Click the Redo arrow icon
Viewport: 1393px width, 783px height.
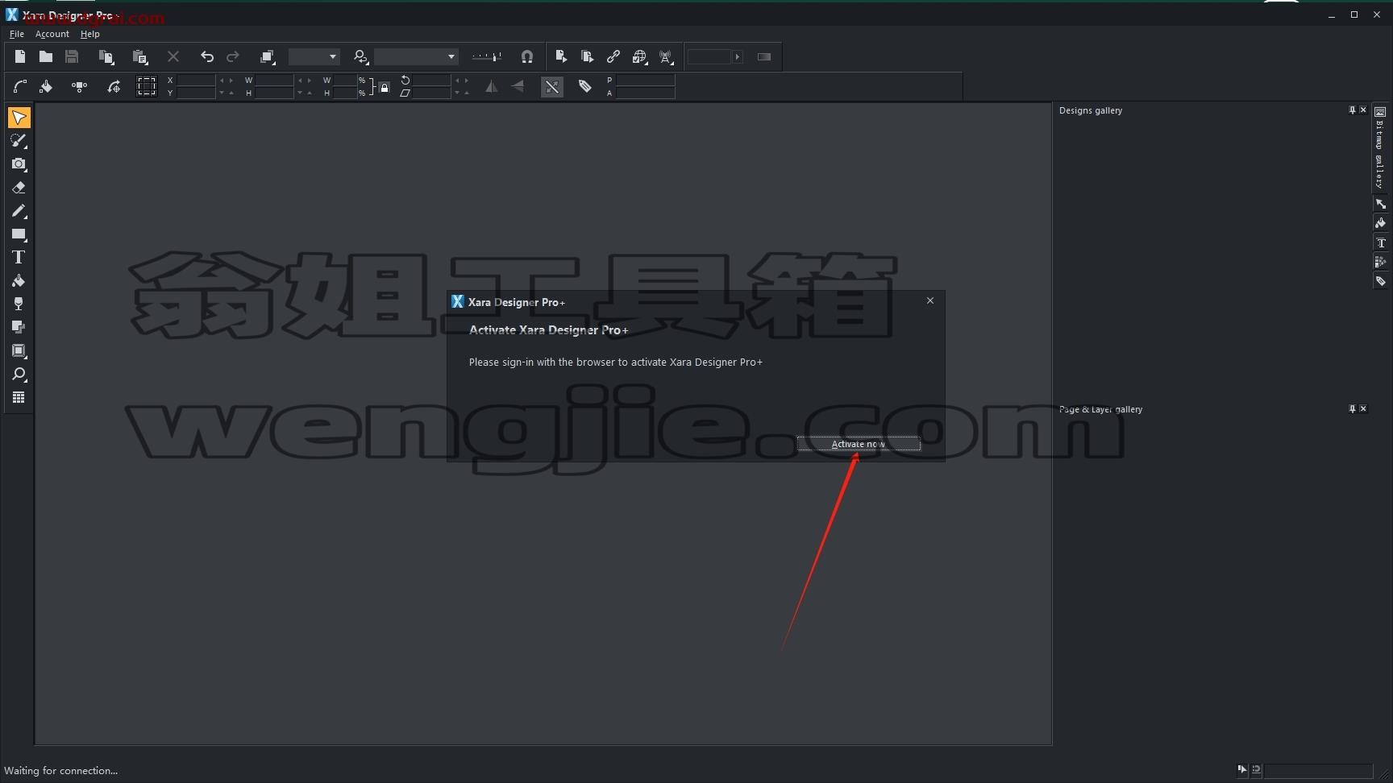coord(233,56)
